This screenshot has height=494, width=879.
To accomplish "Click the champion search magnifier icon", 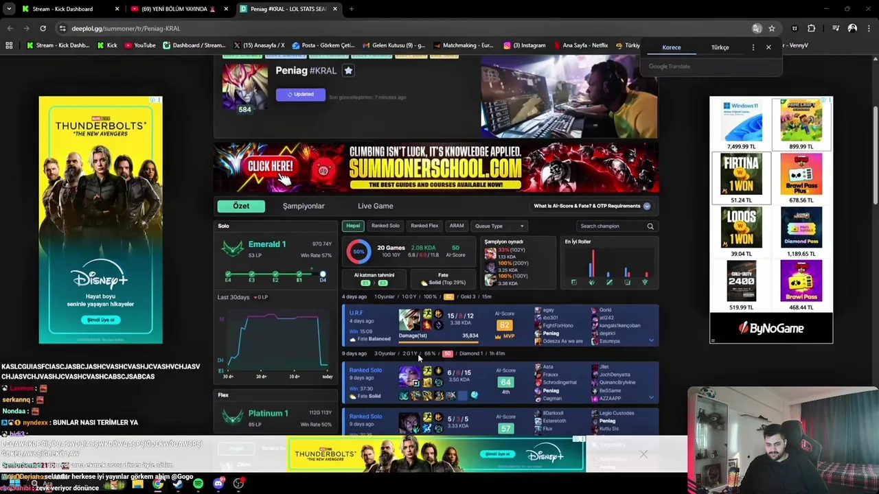I will pos(650,226).
